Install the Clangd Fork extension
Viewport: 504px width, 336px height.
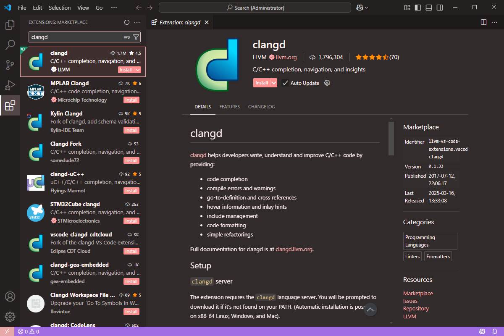point(131,160)
